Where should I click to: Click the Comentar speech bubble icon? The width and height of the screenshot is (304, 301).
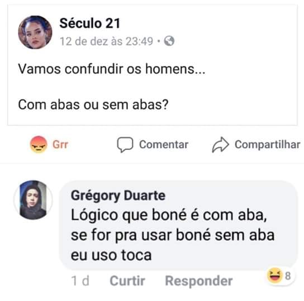point(125,145)
